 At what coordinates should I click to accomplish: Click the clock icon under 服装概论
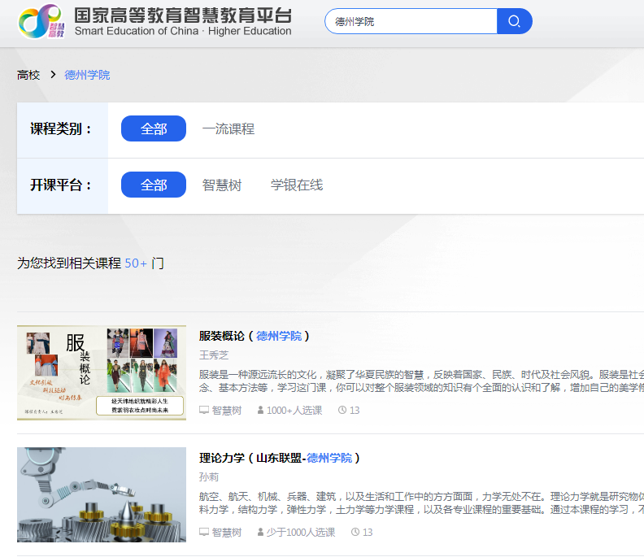pos(342,411)
